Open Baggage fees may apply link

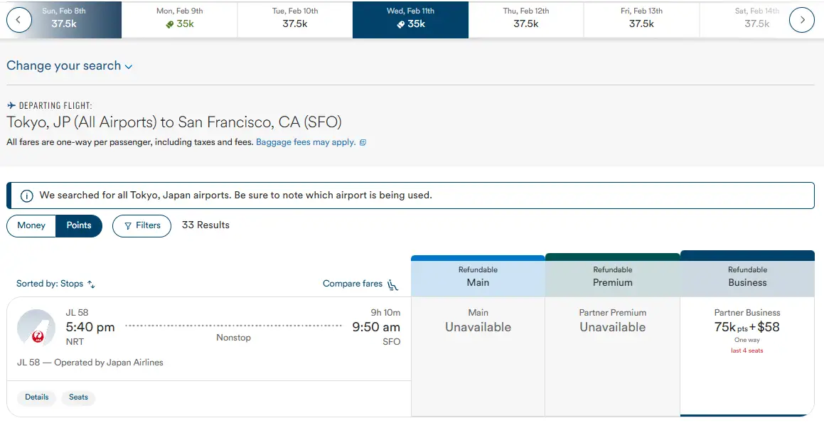click(306, 142)
